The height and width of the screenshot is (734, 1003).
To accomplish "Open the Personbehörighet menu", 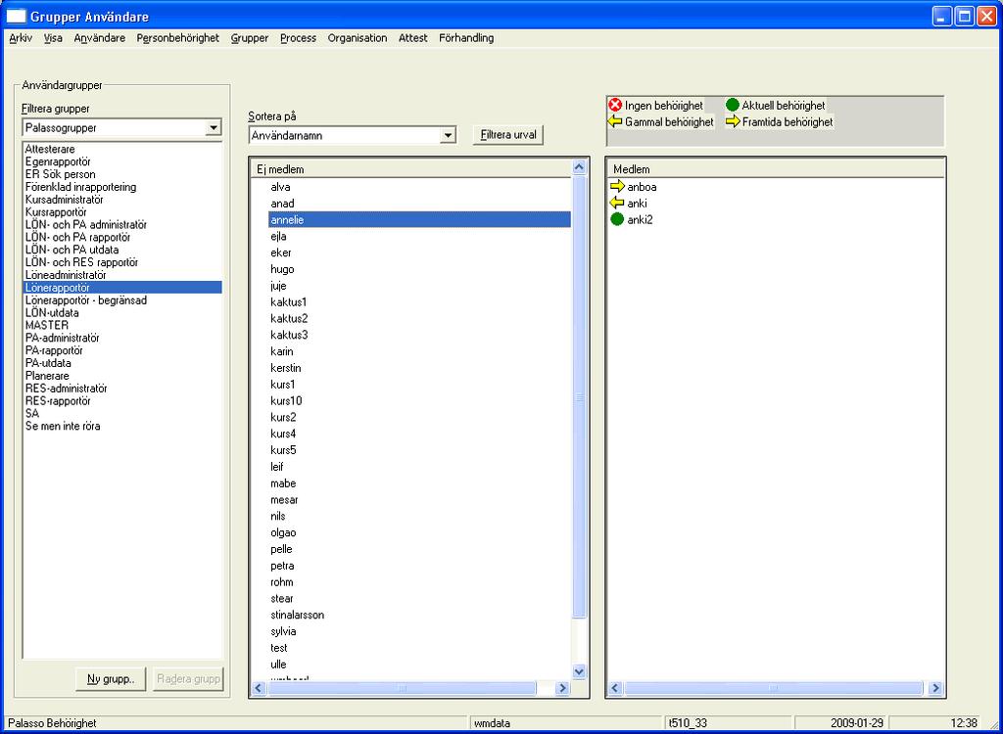I will (178, 38).
